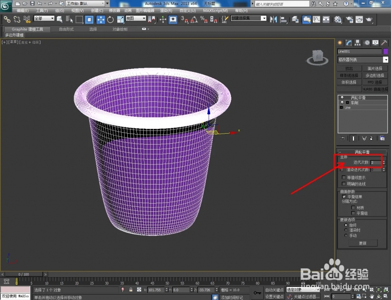Open the Render Setup icon

coord(349,20)
